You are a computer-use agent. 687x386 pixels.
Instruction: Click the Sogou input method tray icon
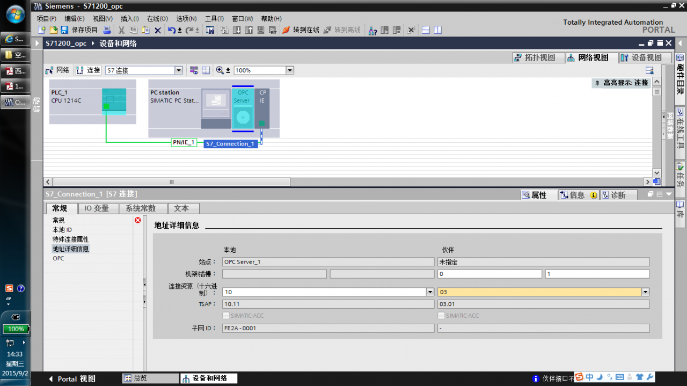9,288
